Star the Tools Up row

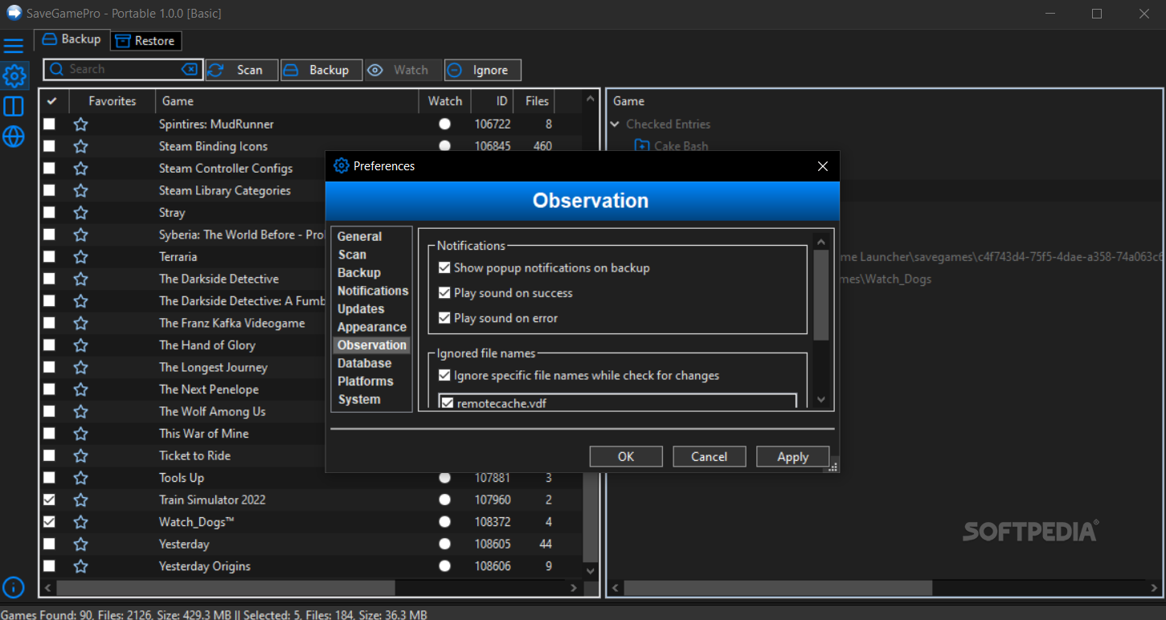point(80,478)
